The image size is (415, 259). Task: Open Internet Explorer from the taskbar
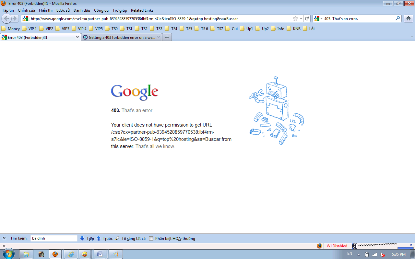click(x=71, y=254)
